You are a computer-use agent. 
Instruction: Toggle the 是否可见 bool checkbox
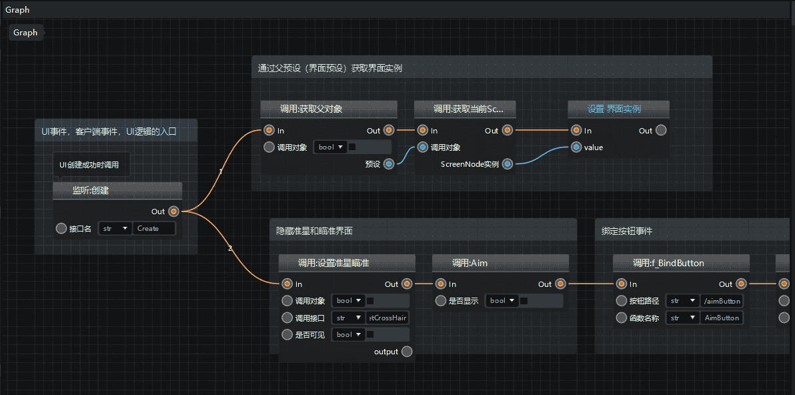(370, 335)
